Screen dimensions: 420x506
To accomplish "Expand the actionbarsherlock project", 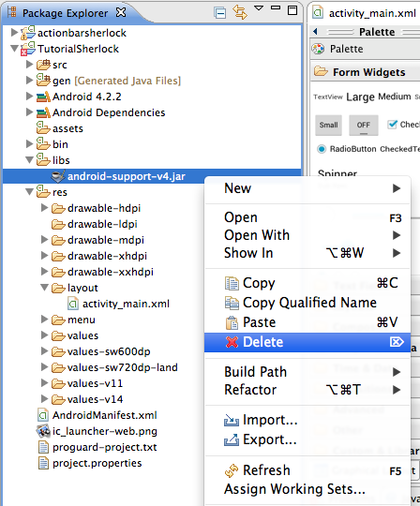I will pyautogui.click(x=14, y=32).
